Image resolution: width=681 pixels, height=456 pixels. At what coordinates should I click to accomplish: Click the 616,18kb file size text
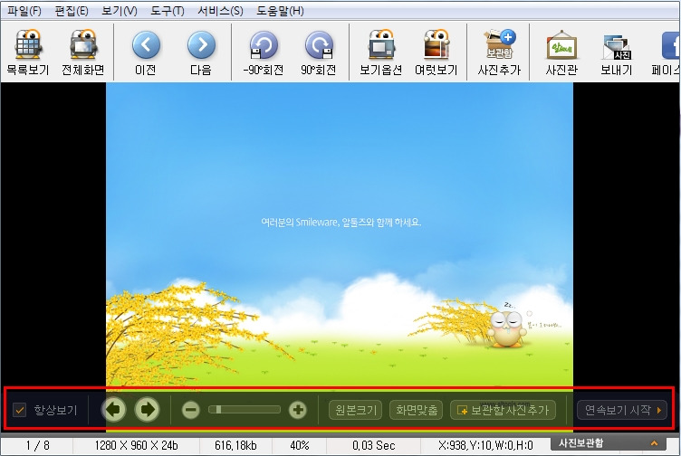coord(235,445)
